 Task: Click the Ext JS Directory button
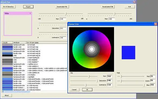[8, 7]
